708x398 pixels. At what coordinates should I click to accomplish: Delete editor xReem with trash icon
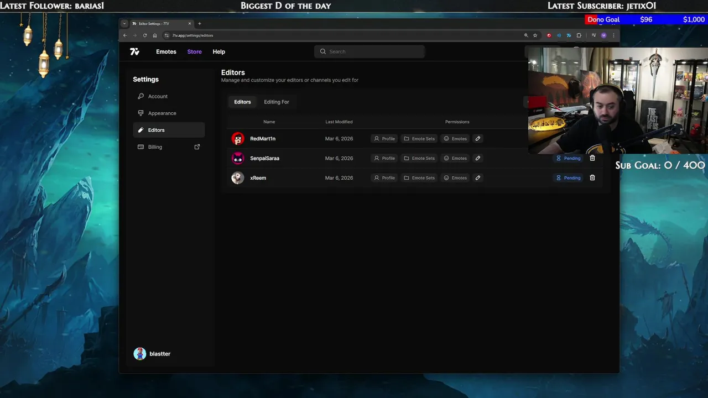pos(592,178)
